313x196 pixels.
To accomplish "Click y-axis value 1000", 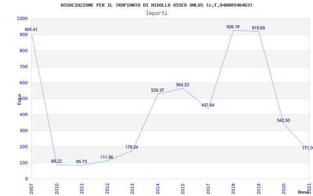I will 22,18.
